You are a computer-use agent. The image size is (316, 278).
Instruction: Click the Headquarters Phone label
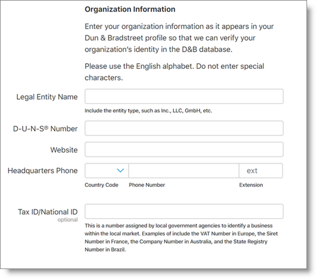click(x=43, y=170)
